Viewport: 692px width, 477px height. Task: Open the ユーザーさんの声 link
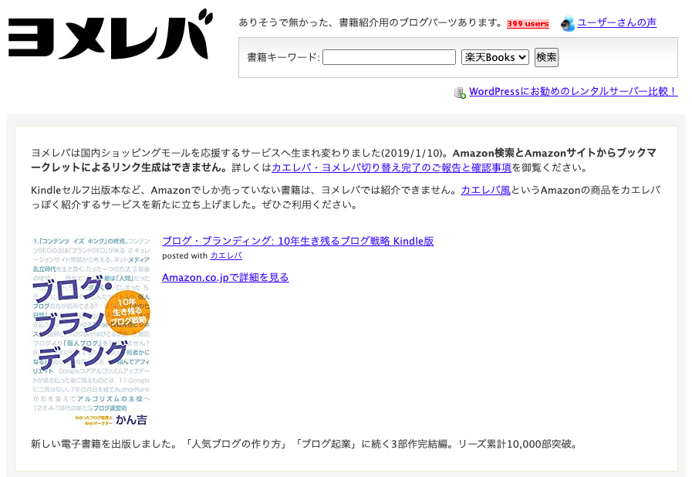coord(616,22)
